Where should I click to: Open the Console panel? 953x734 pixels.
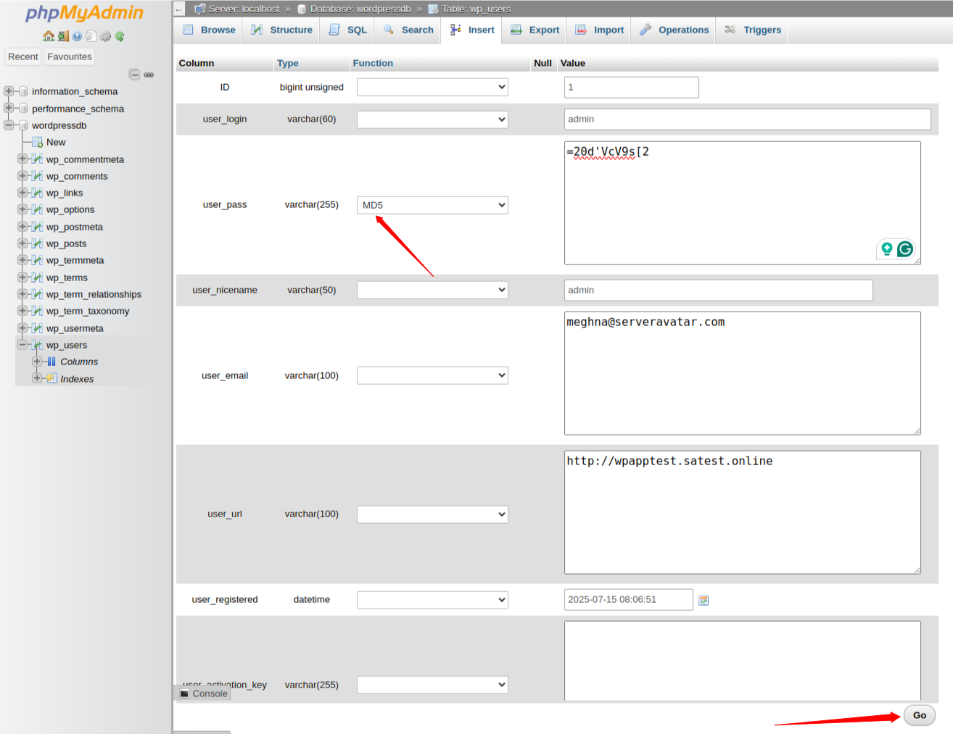pos(203,693)
